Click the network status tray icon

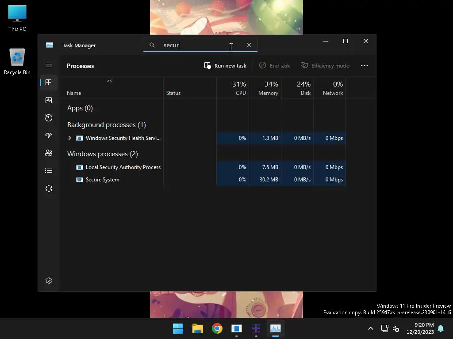point(384,328)
